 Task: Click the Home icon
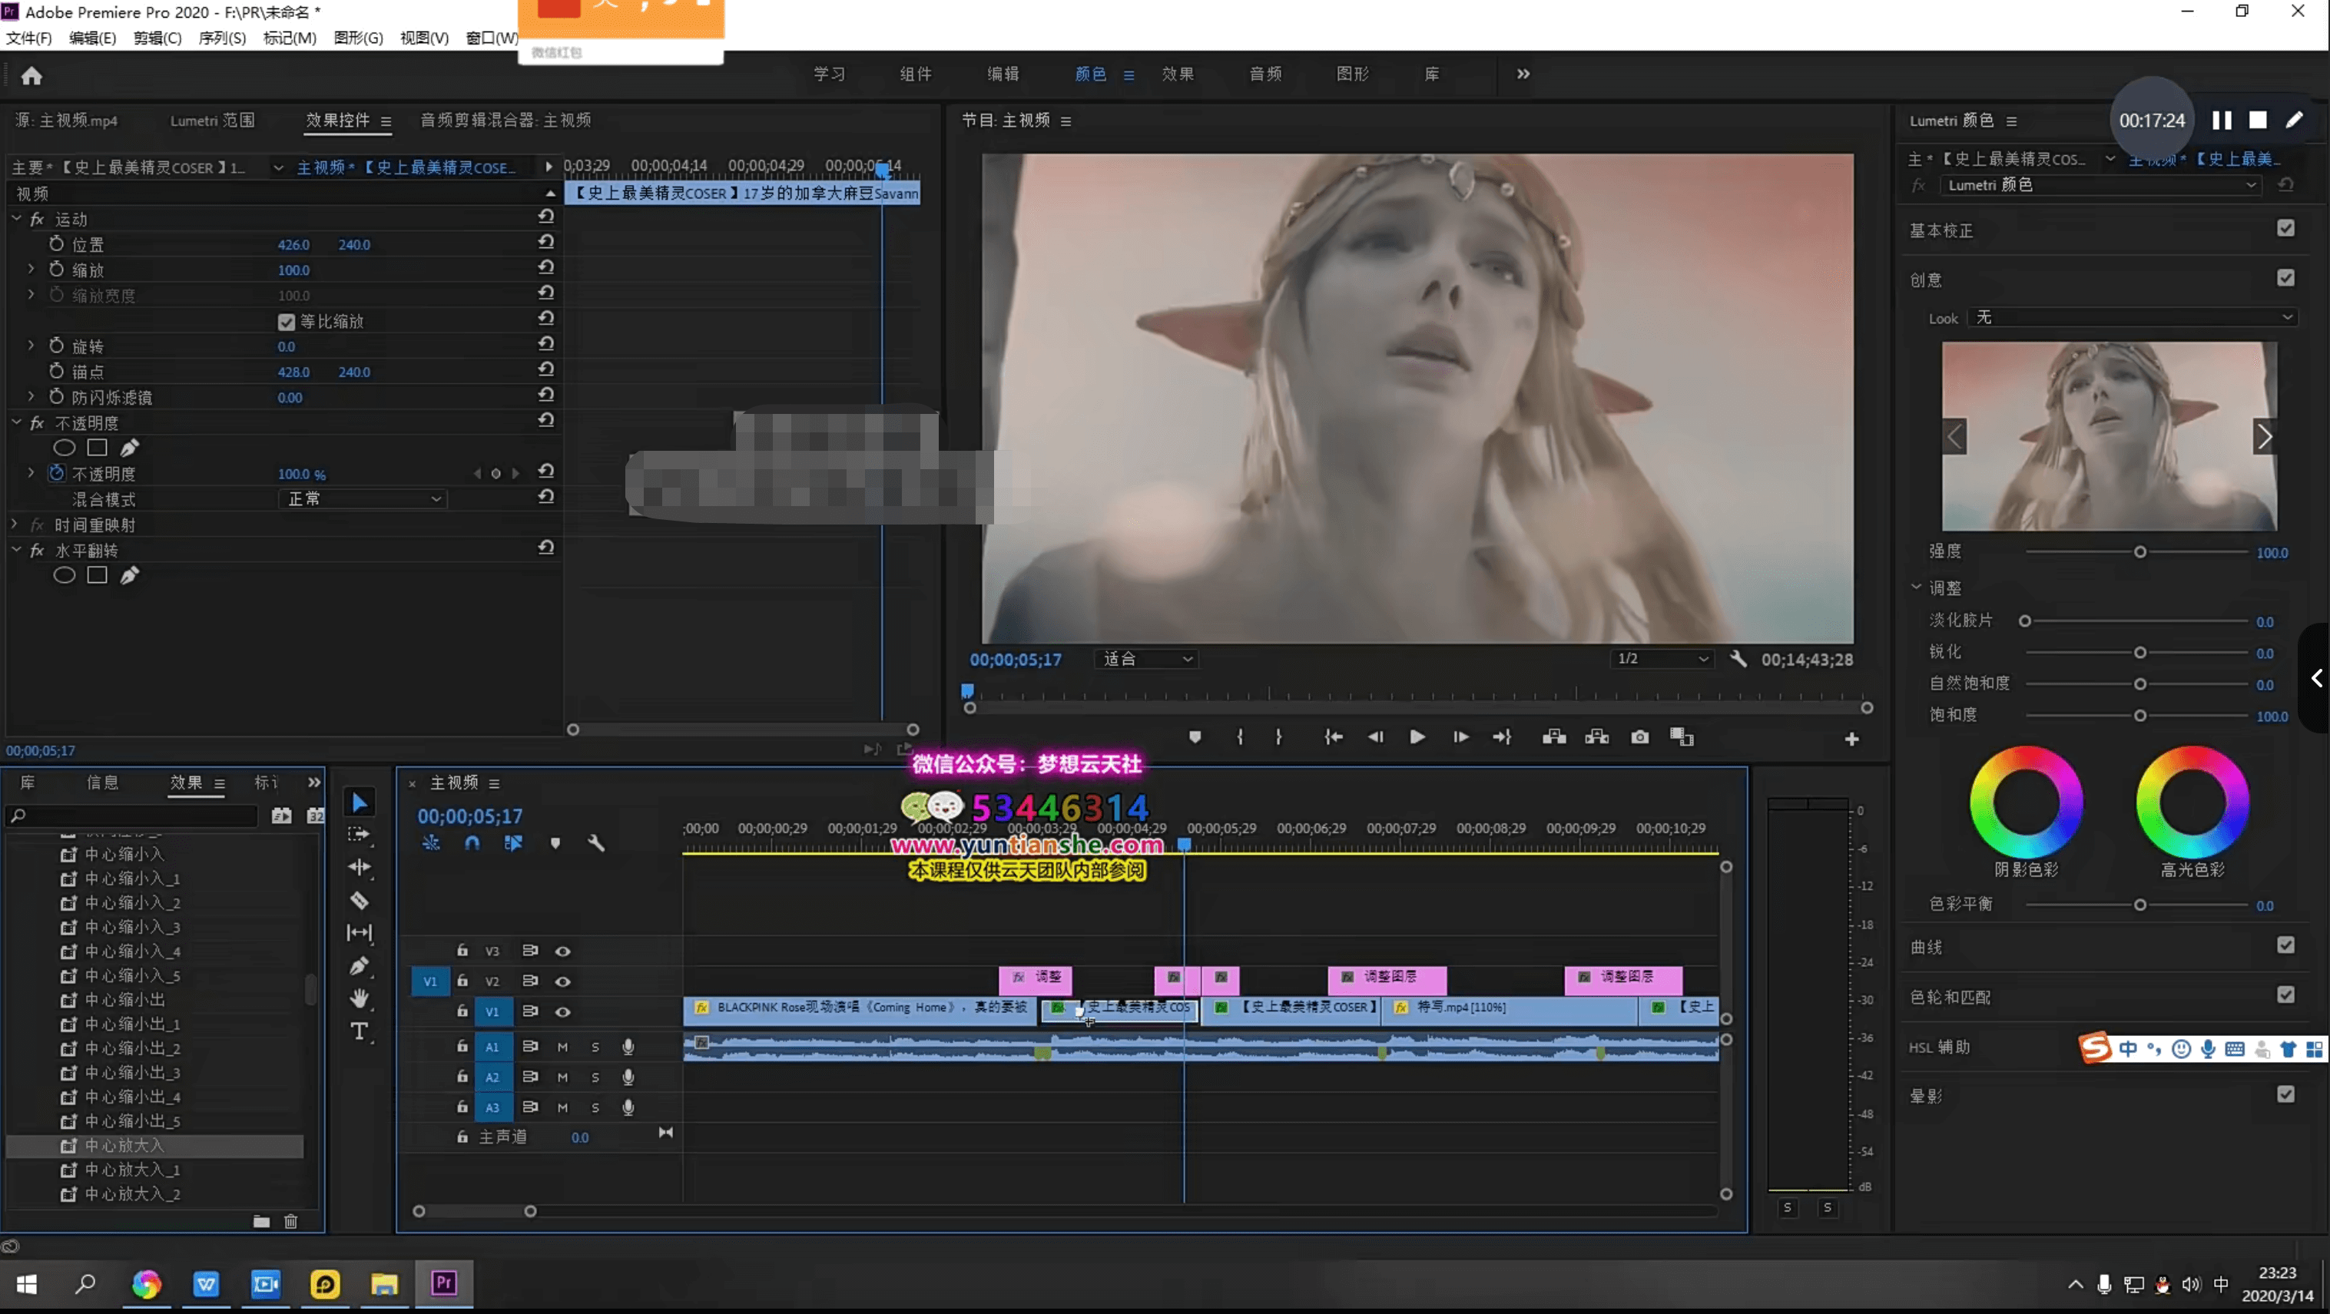click(31, 75)
